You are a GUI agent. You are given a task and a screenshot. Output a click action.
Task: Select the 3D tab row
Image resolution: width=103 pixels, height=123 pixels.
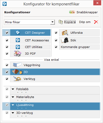coord(55,72)
